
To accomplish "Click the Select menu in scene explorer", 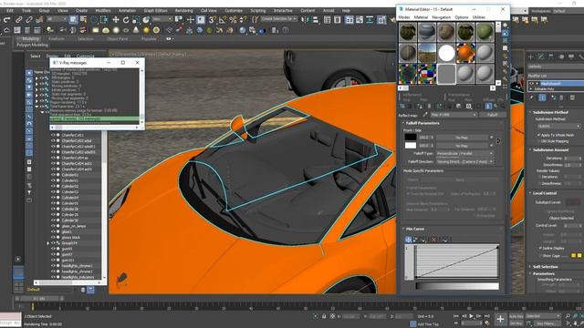I will (x=35, y=56).
